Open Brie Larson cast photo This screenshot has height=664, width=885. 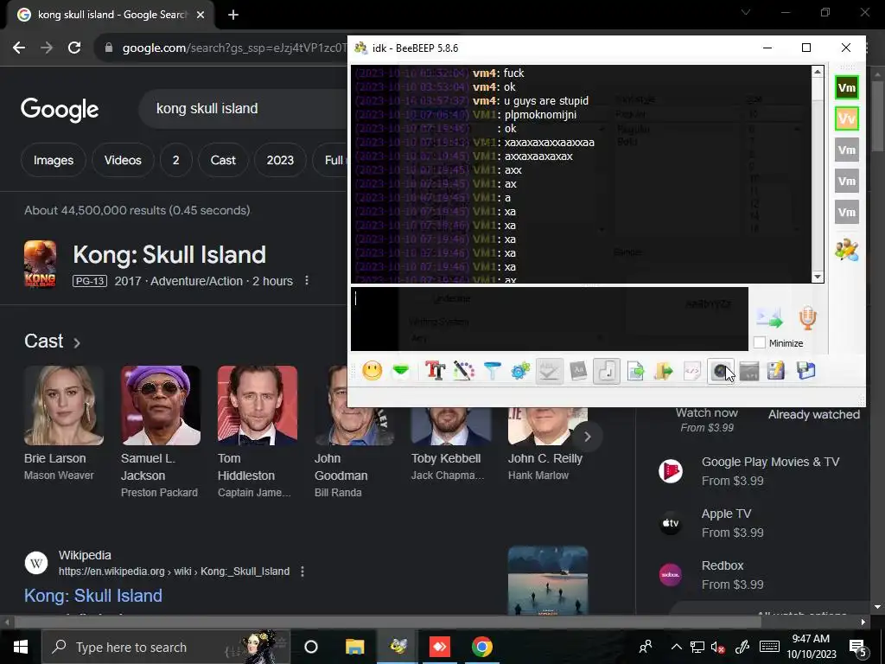click(64, 405)
